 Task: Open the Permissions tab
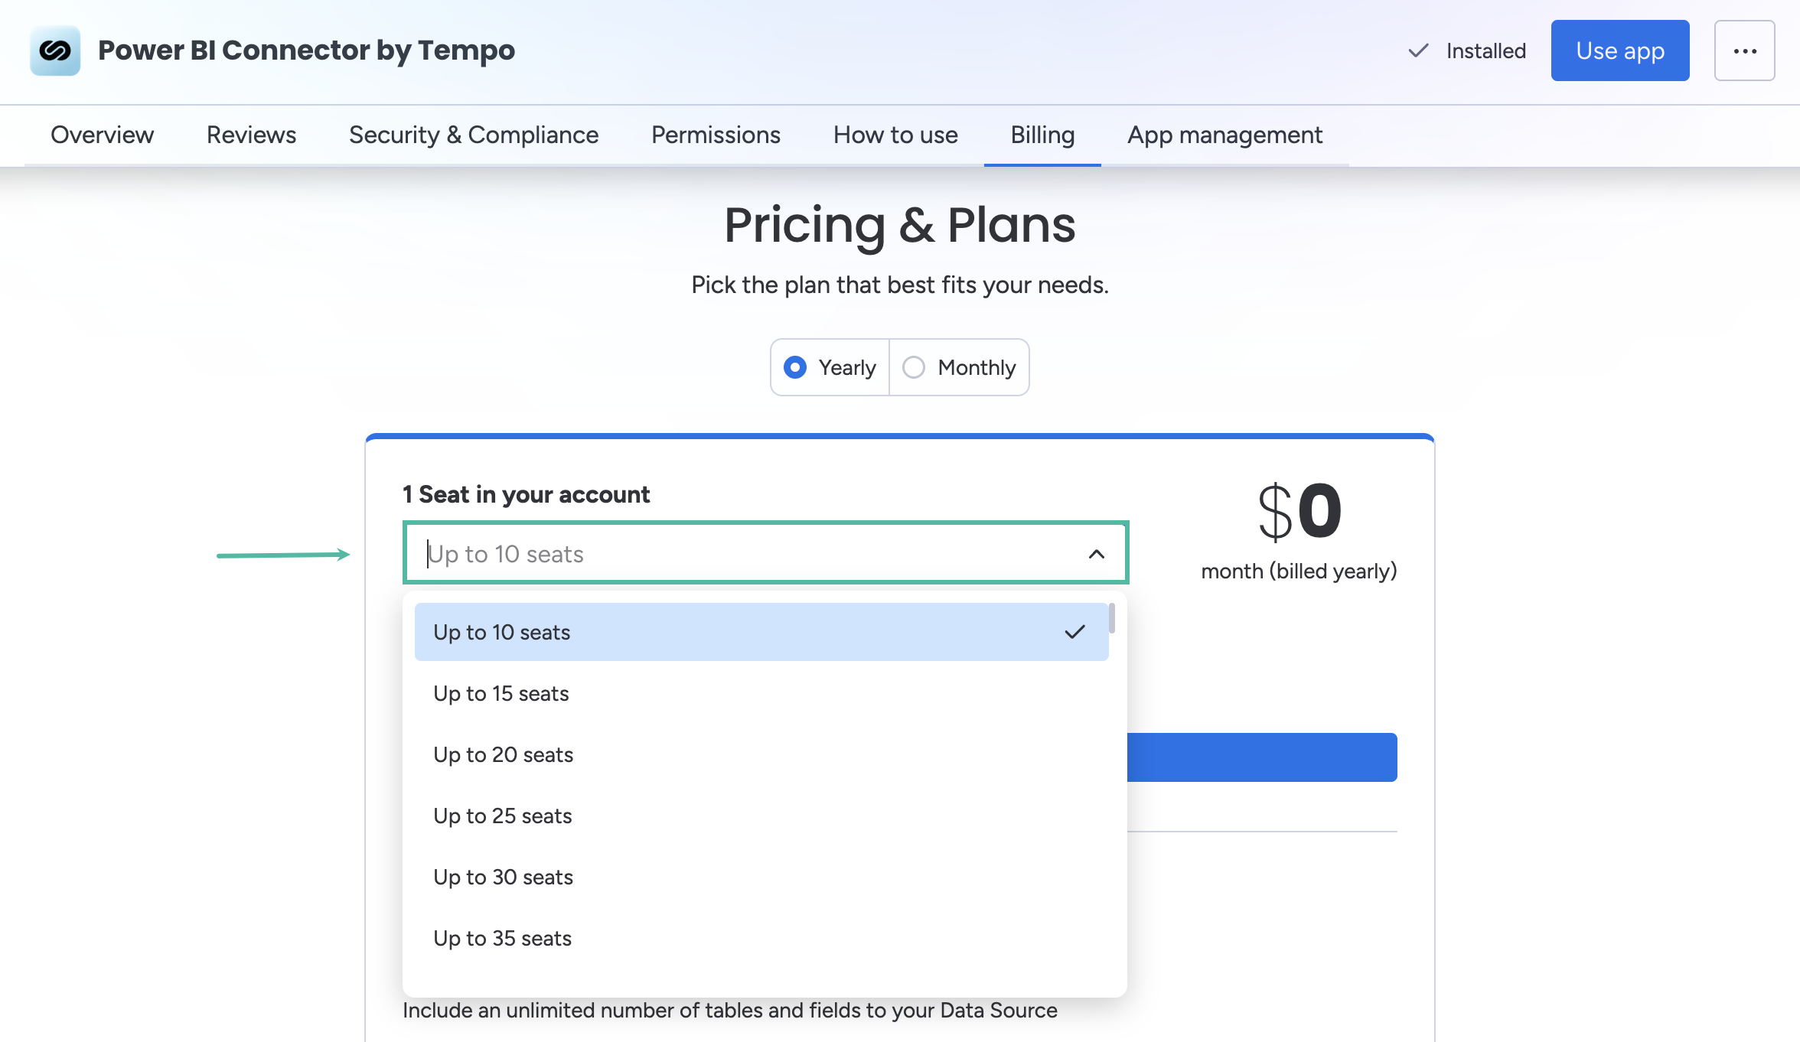tap(716, 135)
